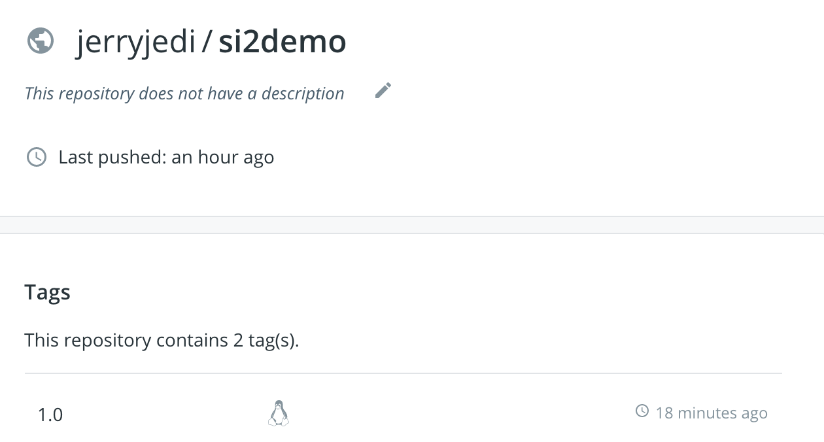This screenshot has width=824, height=442.
Task: Click the penguin platform indicator in the tags list
Action: pyautogui.click(x=279, y=413)
